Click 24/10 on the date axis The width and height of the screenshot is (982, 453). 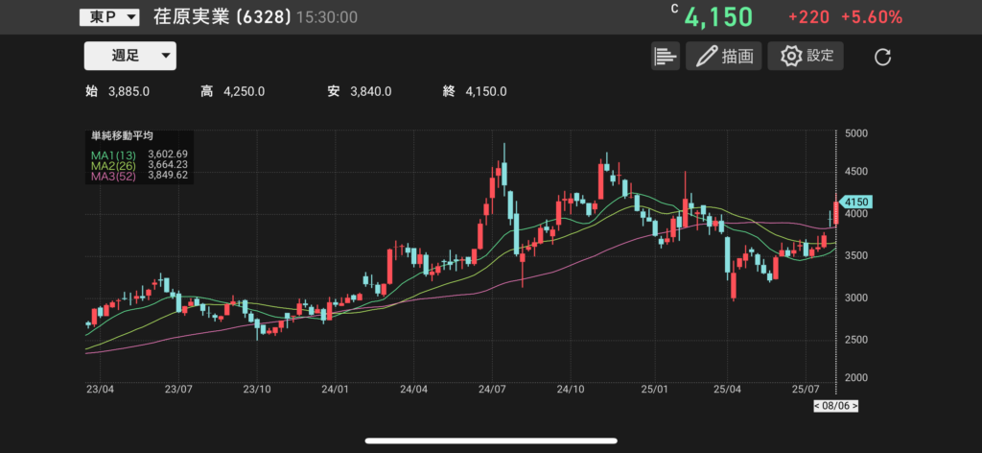[571, 389]
